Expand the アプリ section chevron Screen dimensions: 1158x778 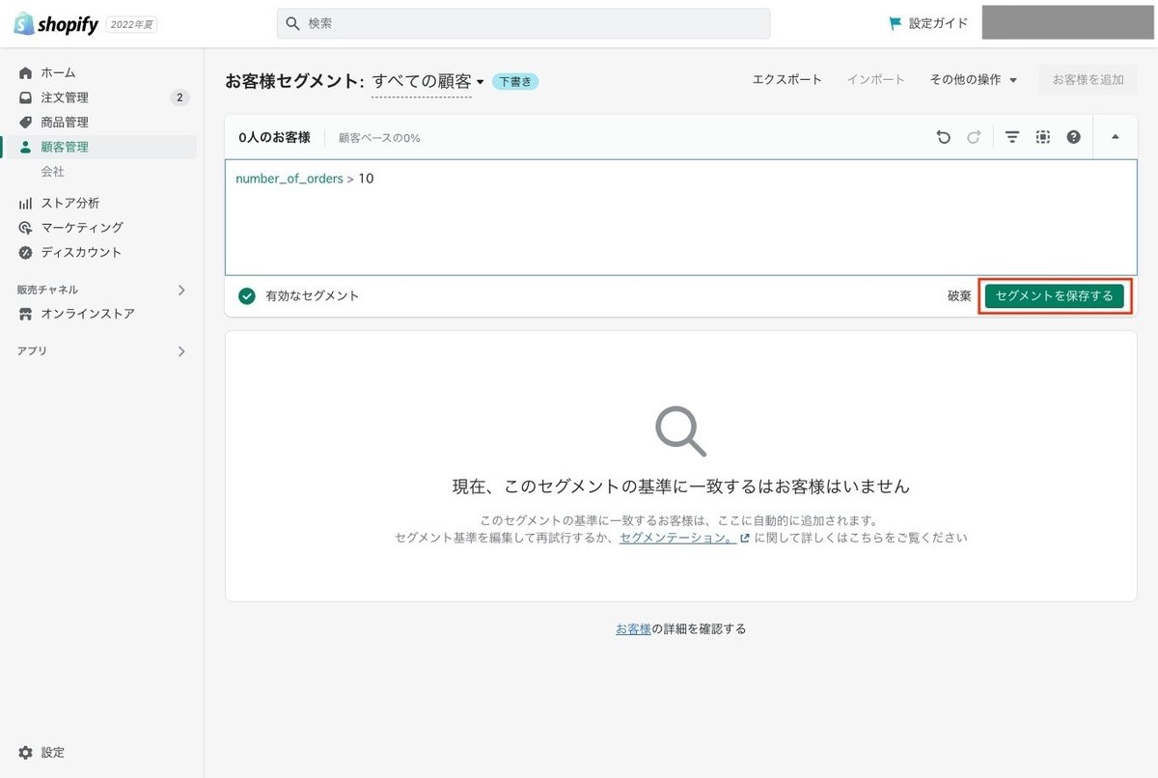pos(181,351)
